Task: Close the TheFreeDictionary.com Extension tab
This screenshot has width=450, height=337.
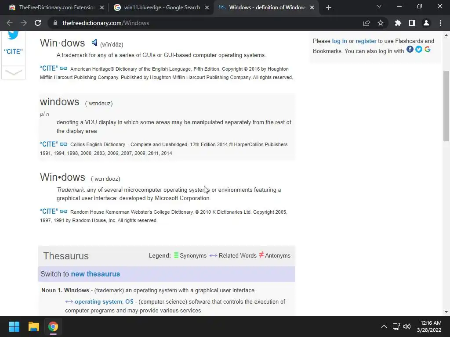Action: tap(102, 7)
